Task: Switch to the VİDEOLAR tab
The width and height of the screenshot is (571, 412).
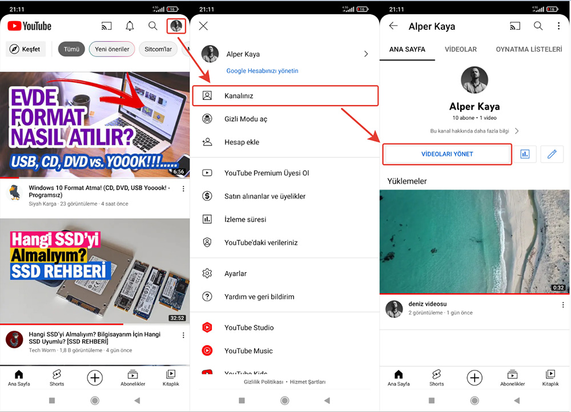Action: coord(460,49)
